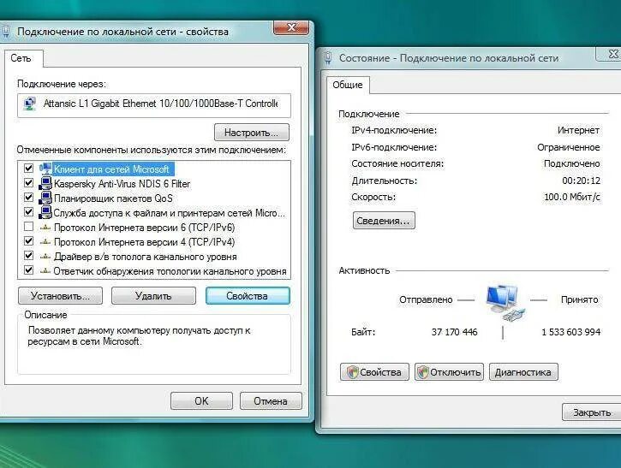Uncheck Клиент для сетей Microsoft checkbox

pyautogui.click(x=28, y=169)
